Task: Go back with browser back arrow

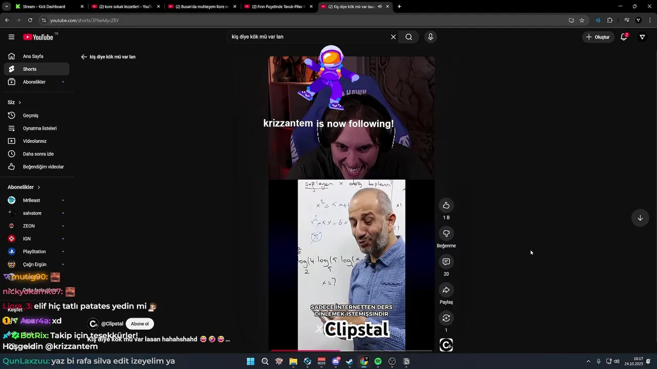Action: (7, 20)
